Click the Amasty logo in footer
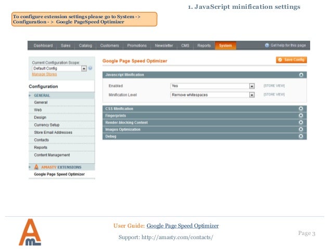The image size is (332, 249). (30, 232)
